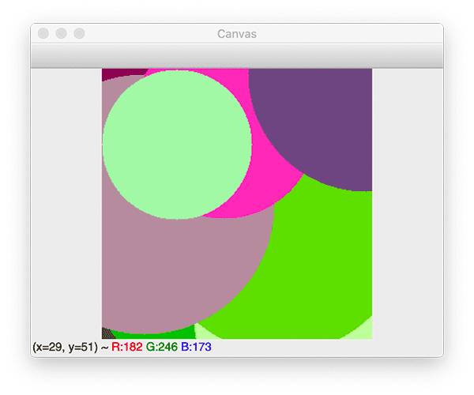Click the dark maroon corner patch

point(121,73)
